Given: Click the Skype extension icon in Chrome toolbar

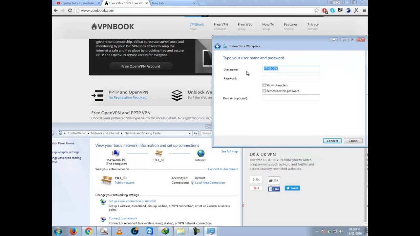Looking at the screenshot, I should 332,10.
